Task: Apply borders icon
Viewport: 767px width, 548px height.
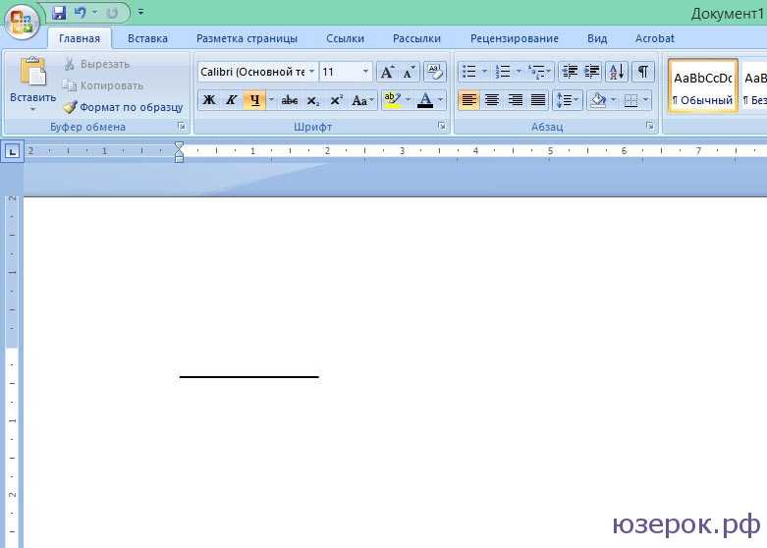Action: click(631, 100)
